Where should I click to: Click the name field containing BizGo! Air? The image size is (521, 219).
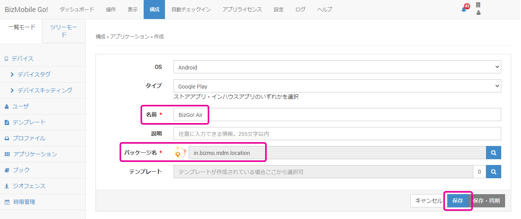click(x=337, y=115)
